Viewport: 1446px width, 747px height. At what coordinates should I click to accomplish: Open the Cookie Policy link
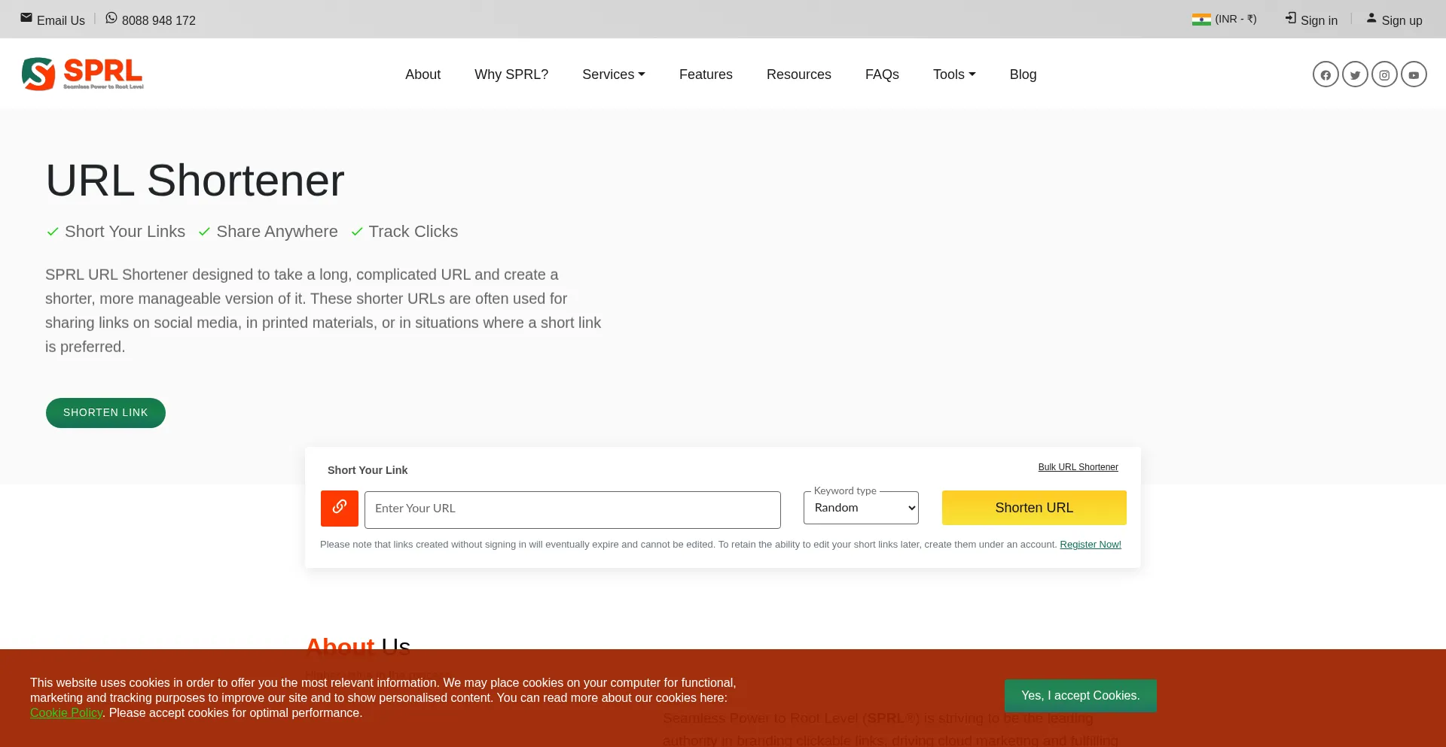coord(66,713)
